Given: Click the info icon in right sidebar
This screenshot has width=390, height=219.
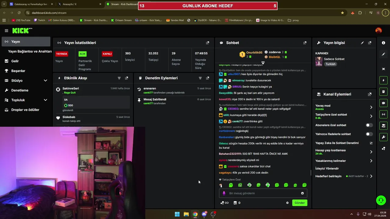Looking at the screenshot, I should (x=383, y=43).
